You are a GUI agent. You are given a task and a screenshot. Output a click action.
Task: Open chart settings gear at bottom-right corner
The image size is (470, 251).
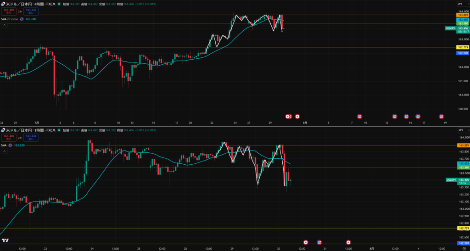click(464, 249)
